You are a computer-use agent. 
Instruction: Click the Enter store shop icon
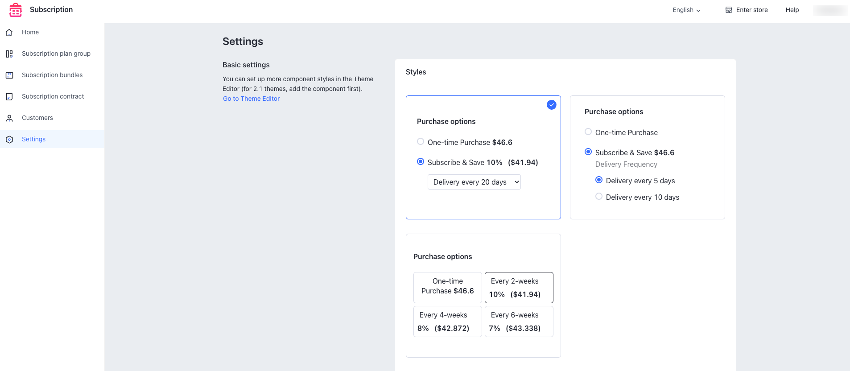click(x=729, y=10)
